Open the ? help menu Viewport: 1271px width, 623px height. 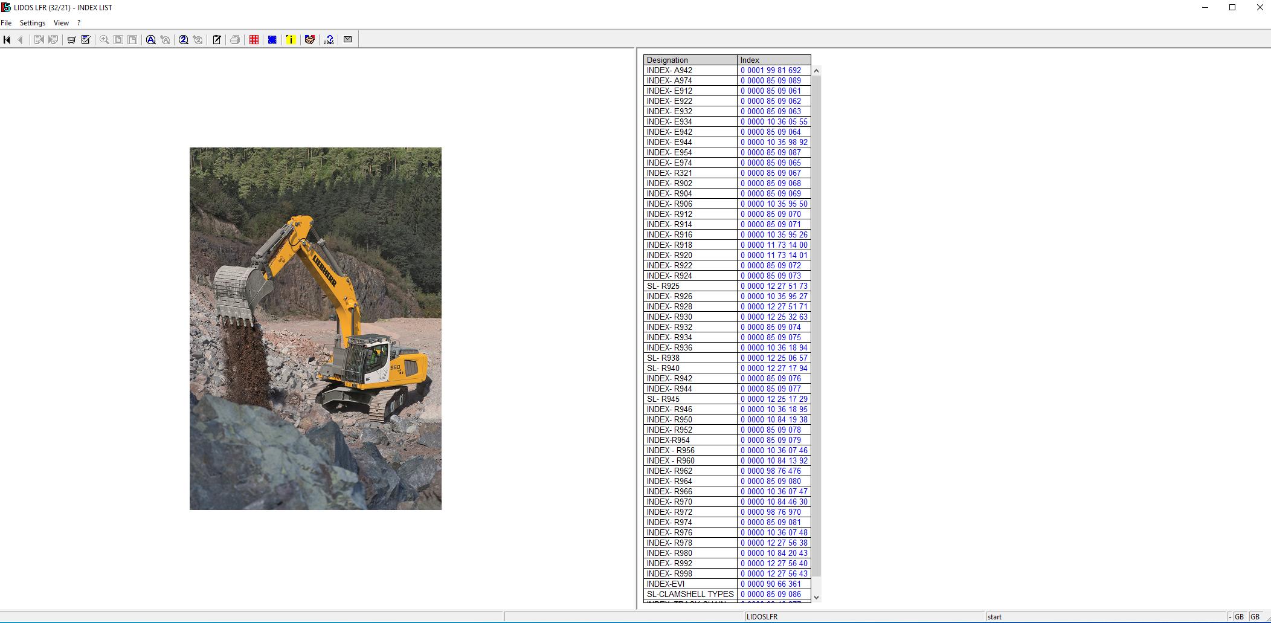[x=79, y=23]
